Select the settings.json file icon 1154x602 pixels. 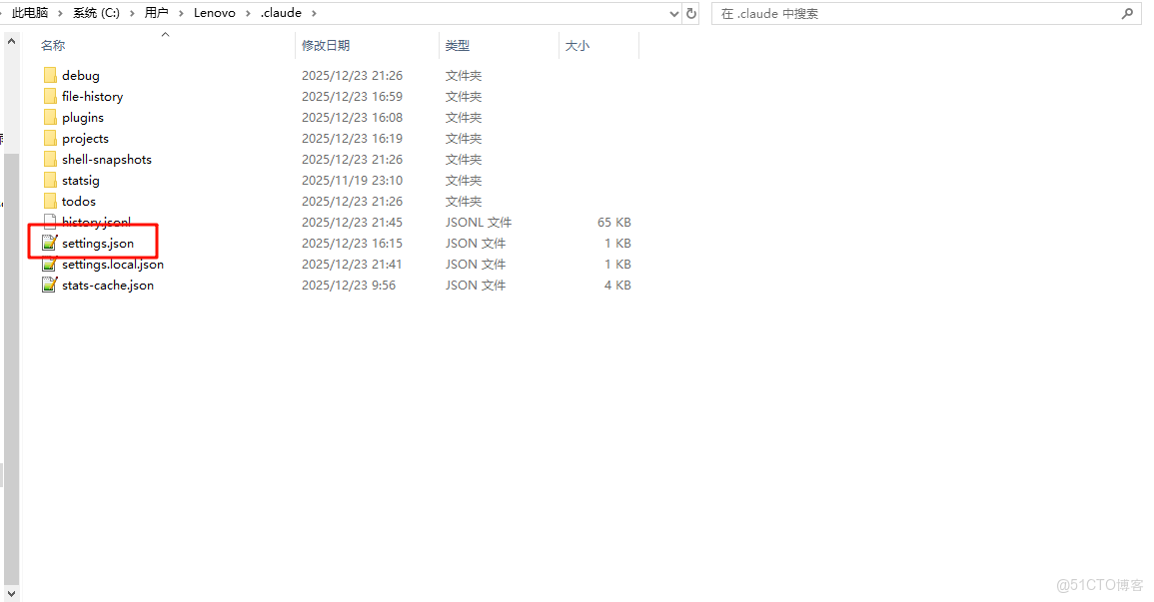(x=50, y=243)
